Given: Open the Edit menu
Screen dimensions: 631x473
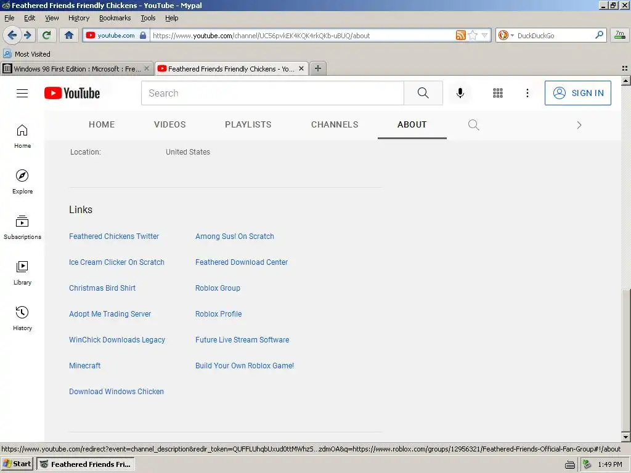Looking at the screenshot, I should tap(30, 18).
